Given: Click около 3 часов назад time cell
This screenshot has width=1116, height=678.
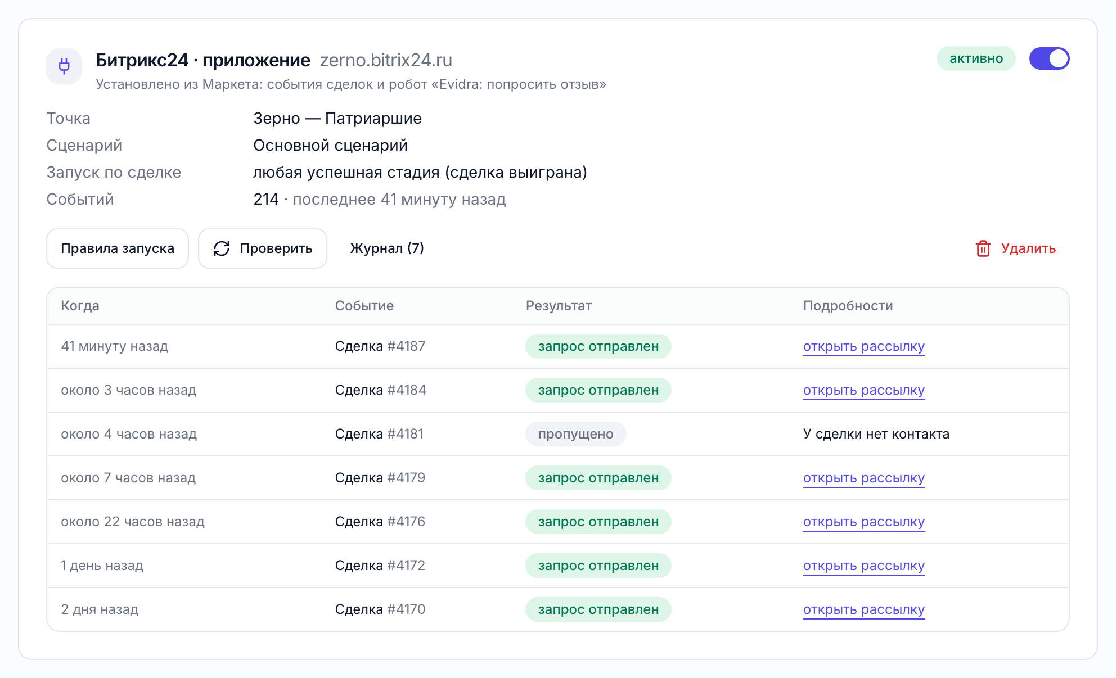Looking at the screenshot, I should [x=128, y=390].
